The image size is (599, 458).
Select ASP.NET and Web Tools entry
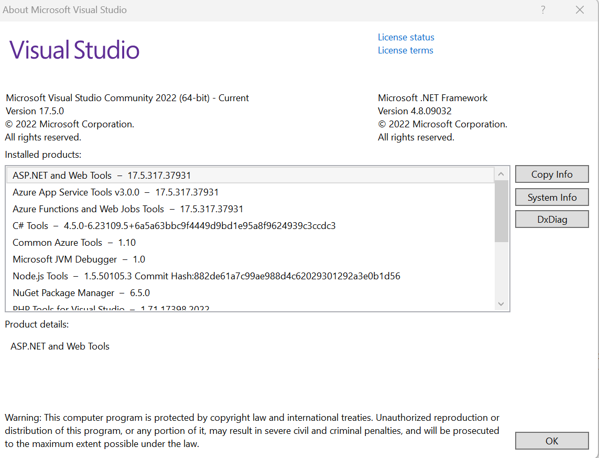pyautogui.click(x=101, y=176)
